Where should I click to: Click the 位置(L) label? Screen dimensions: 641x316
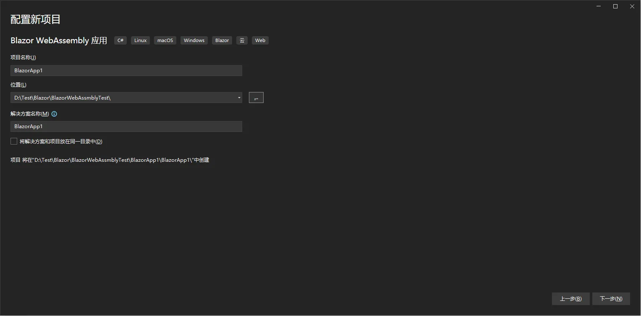[x=18, y=85]
